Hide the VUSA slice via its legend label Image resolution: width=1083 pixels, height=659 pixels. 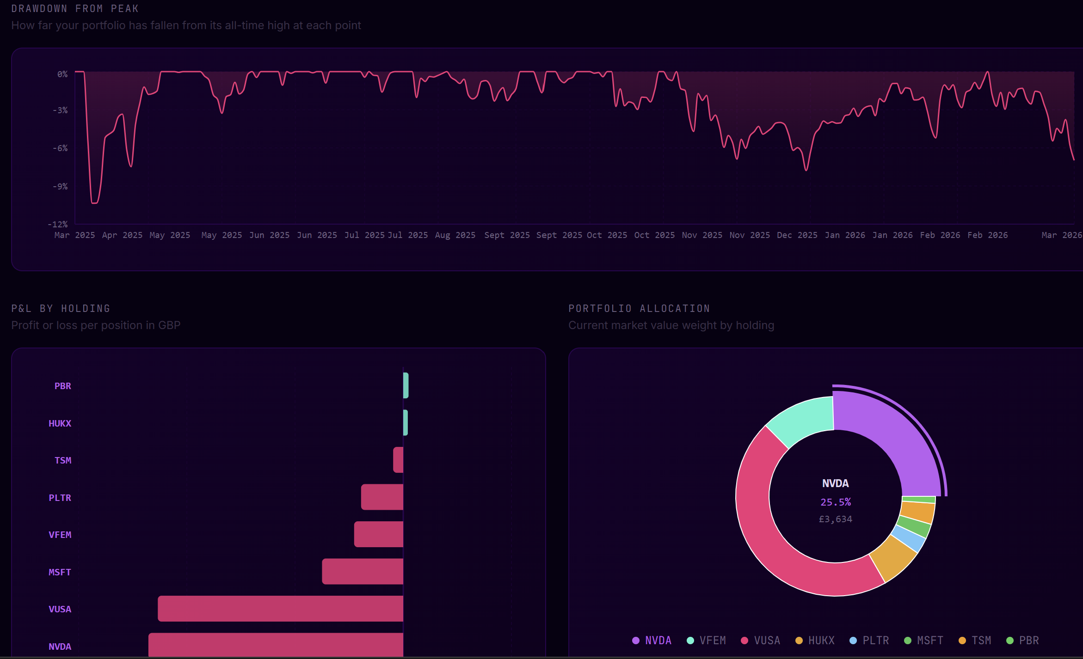pos(768,641)
